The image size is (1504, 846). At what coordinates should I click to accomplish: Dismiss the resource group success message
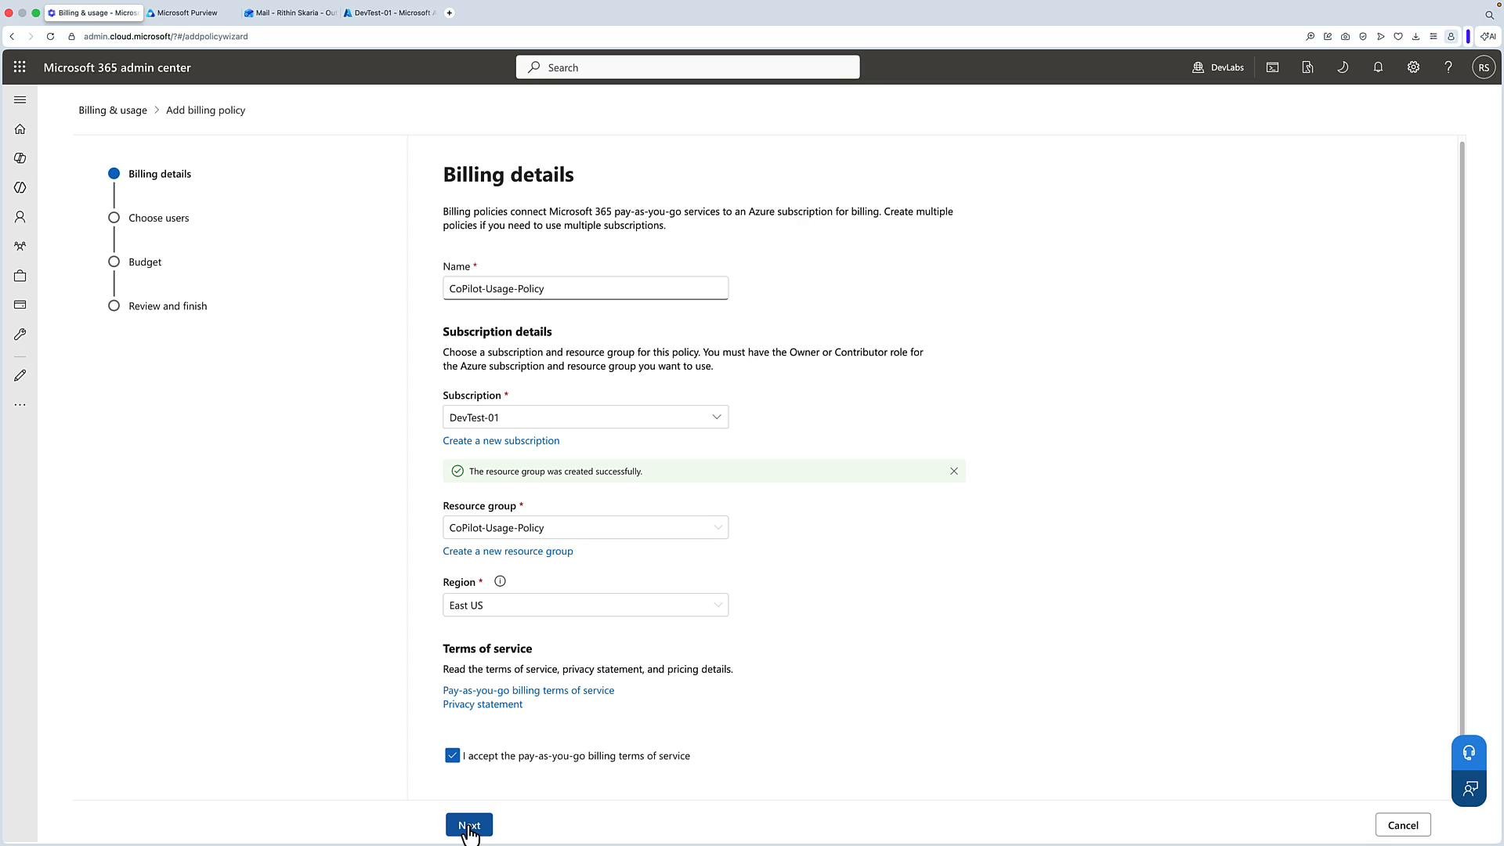click(x=954, y=472)
